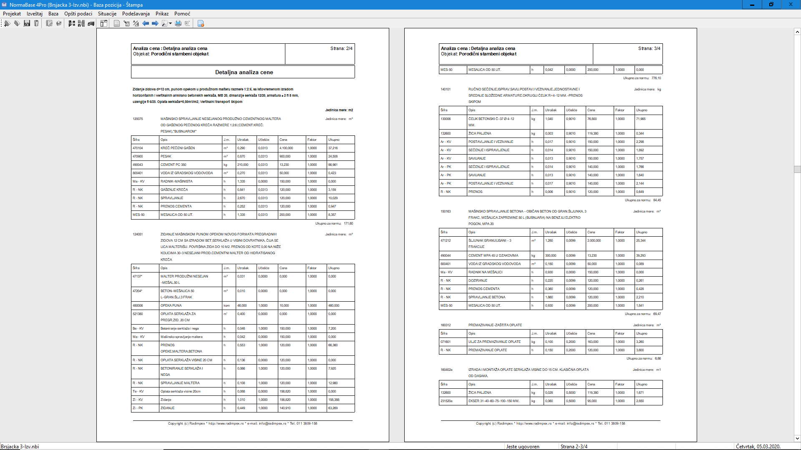The width and height of the screenshot is (801, 450).
Task: Open the Situacije menu
Action: 107,14
